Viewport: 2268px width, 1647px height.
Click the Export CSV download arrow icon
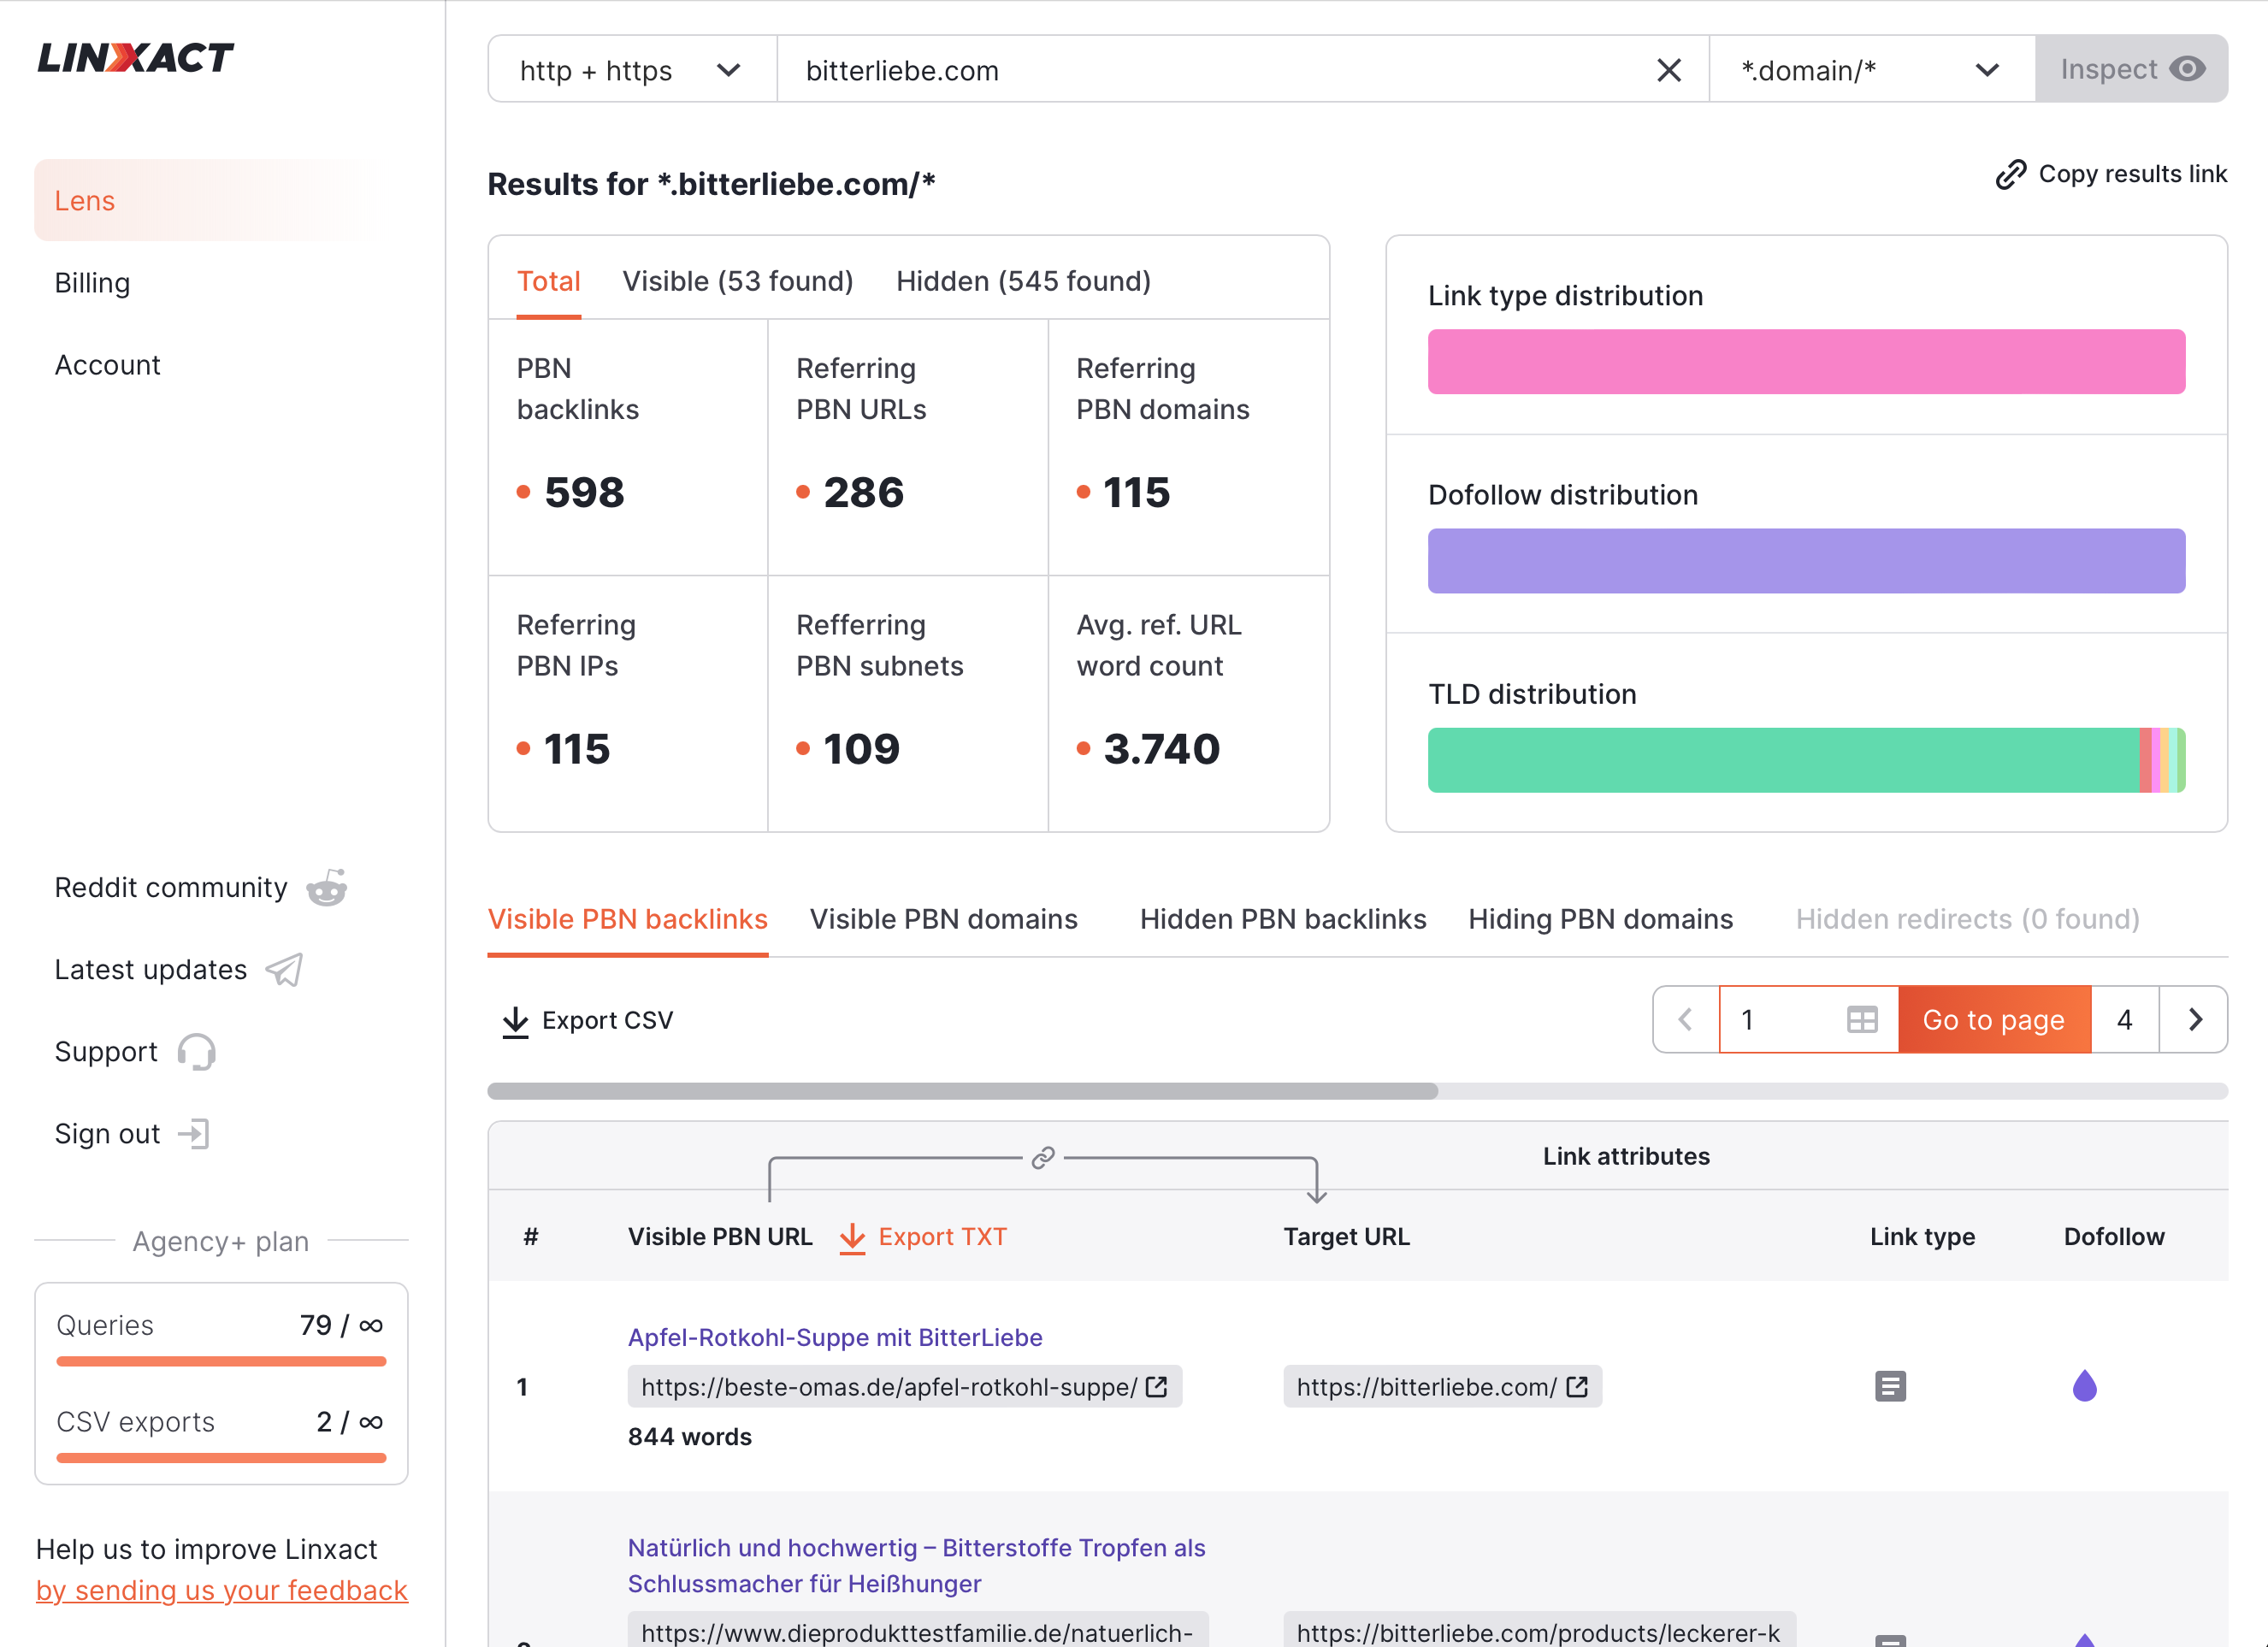click(x=515, y=1021)
